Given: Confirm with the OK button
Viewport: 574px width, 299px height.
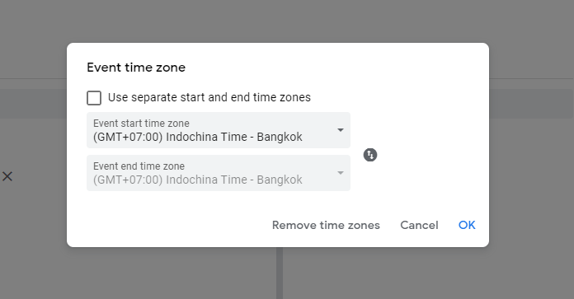Looking at the screenshot, I should pyautogui.click(x=467, y=225).
